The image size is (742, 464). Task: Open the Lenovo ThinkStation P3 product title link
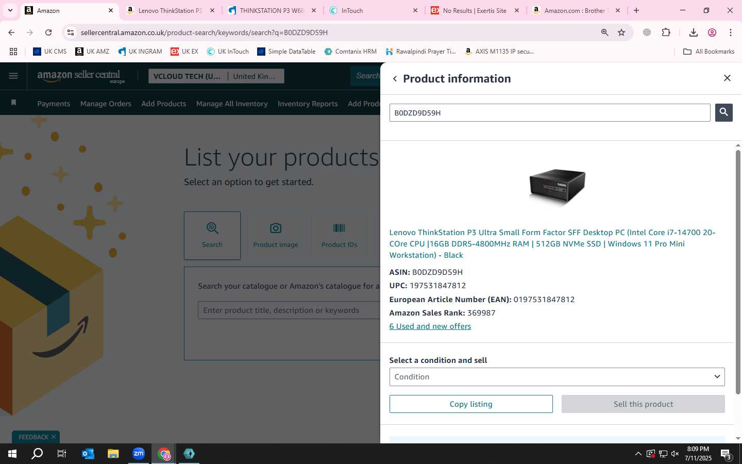click(x=552, y=244)
